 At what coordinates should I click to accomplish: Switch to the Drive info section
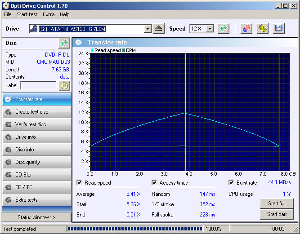pos(37,137)
